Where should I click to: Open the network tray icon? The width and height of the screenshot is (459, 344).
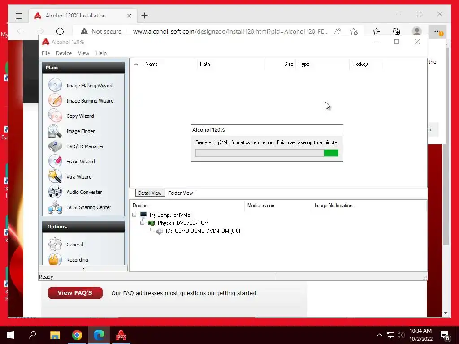coord(390,335)
